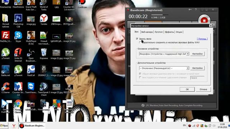Select the TeamViewer desktop icon

pyautogui.click(x=31, y=88)
